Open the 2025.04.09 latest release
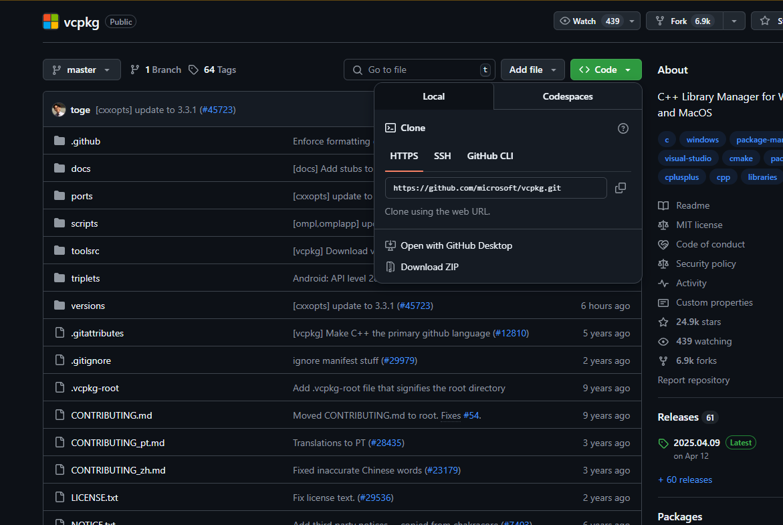Viewport: 783px width, 525px height. [697, 443]
